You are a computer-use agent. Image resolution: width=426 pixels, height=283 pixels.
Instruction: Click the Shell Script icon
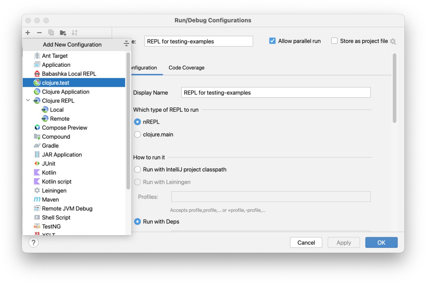tap(37, 217)
